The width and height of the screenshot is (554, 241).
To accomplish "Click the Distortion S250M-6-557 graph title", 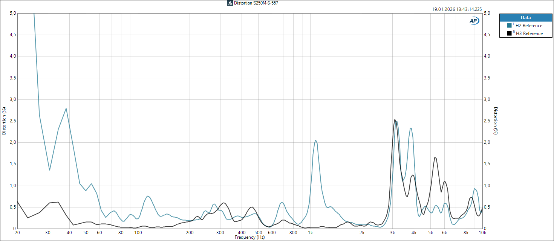I will pyautogui.click(x=256, y=3).
